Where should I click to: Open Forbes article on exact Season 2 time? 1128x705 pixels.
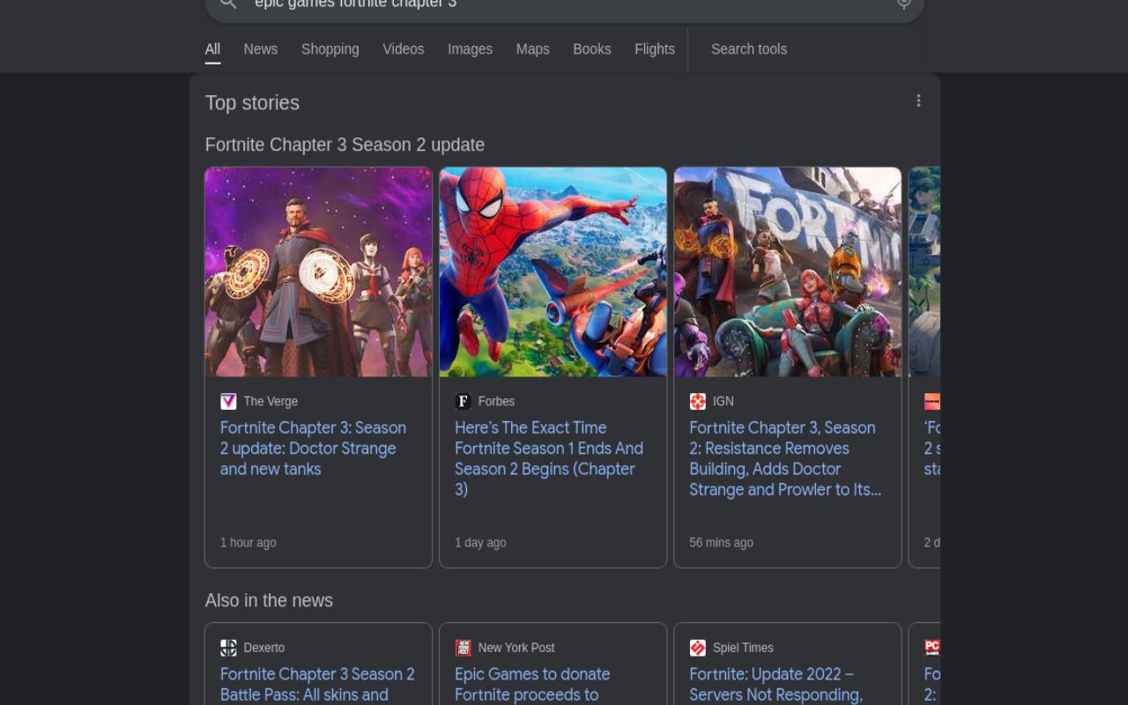click(549, 458)
